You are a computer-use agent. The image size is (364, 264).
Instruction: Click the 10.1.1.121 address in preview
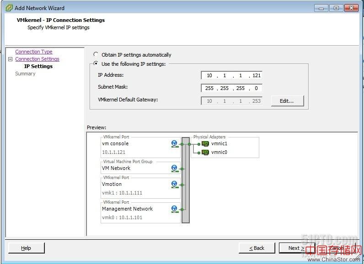coord(113,152)
